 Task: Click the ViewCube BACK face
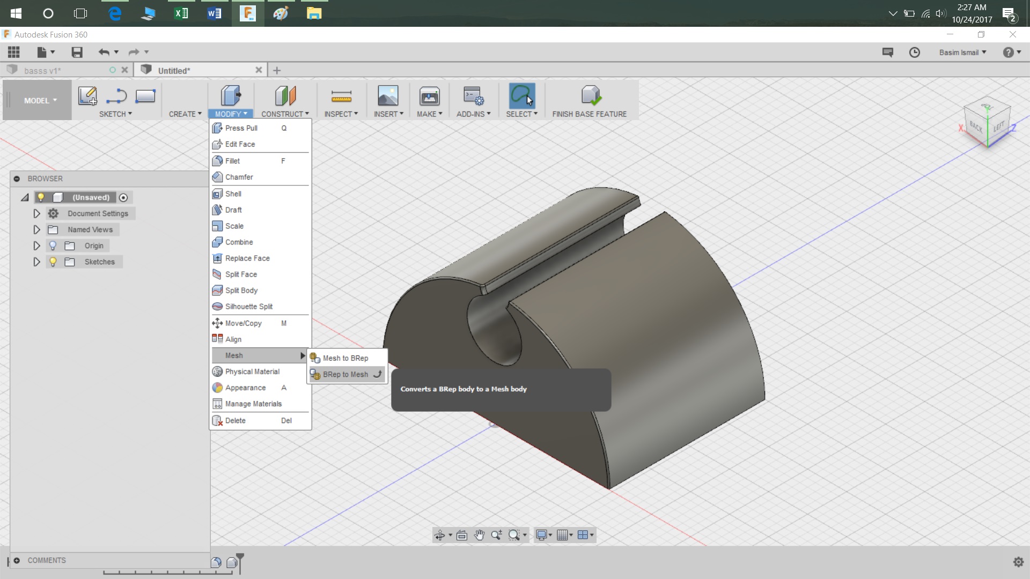[975, 128]
